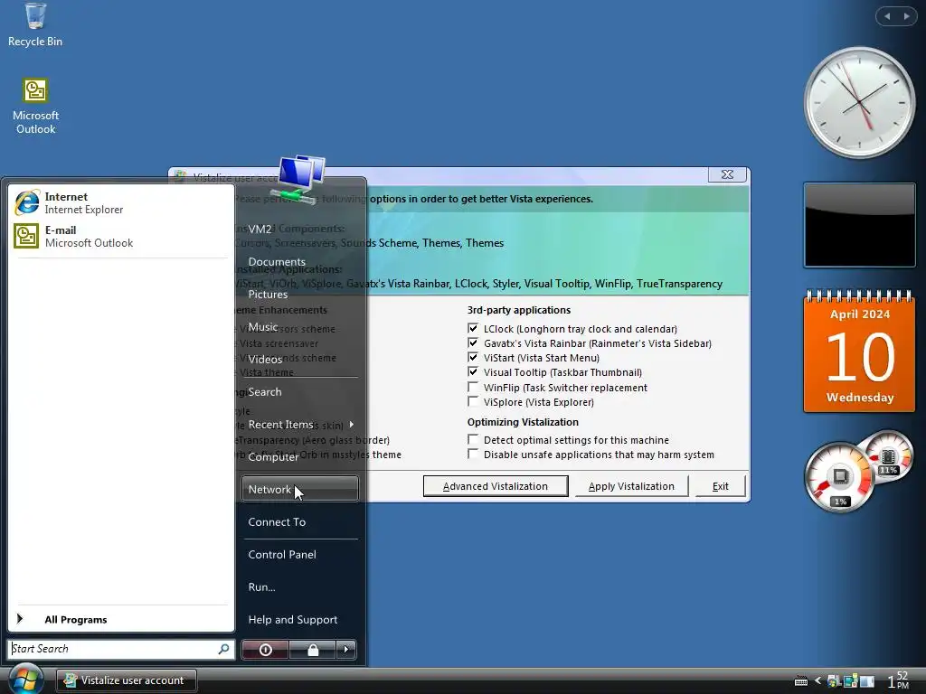This screenshot has width=926, height=694.
Task: Open Connect To in Start menu
Action: (300, 521)
